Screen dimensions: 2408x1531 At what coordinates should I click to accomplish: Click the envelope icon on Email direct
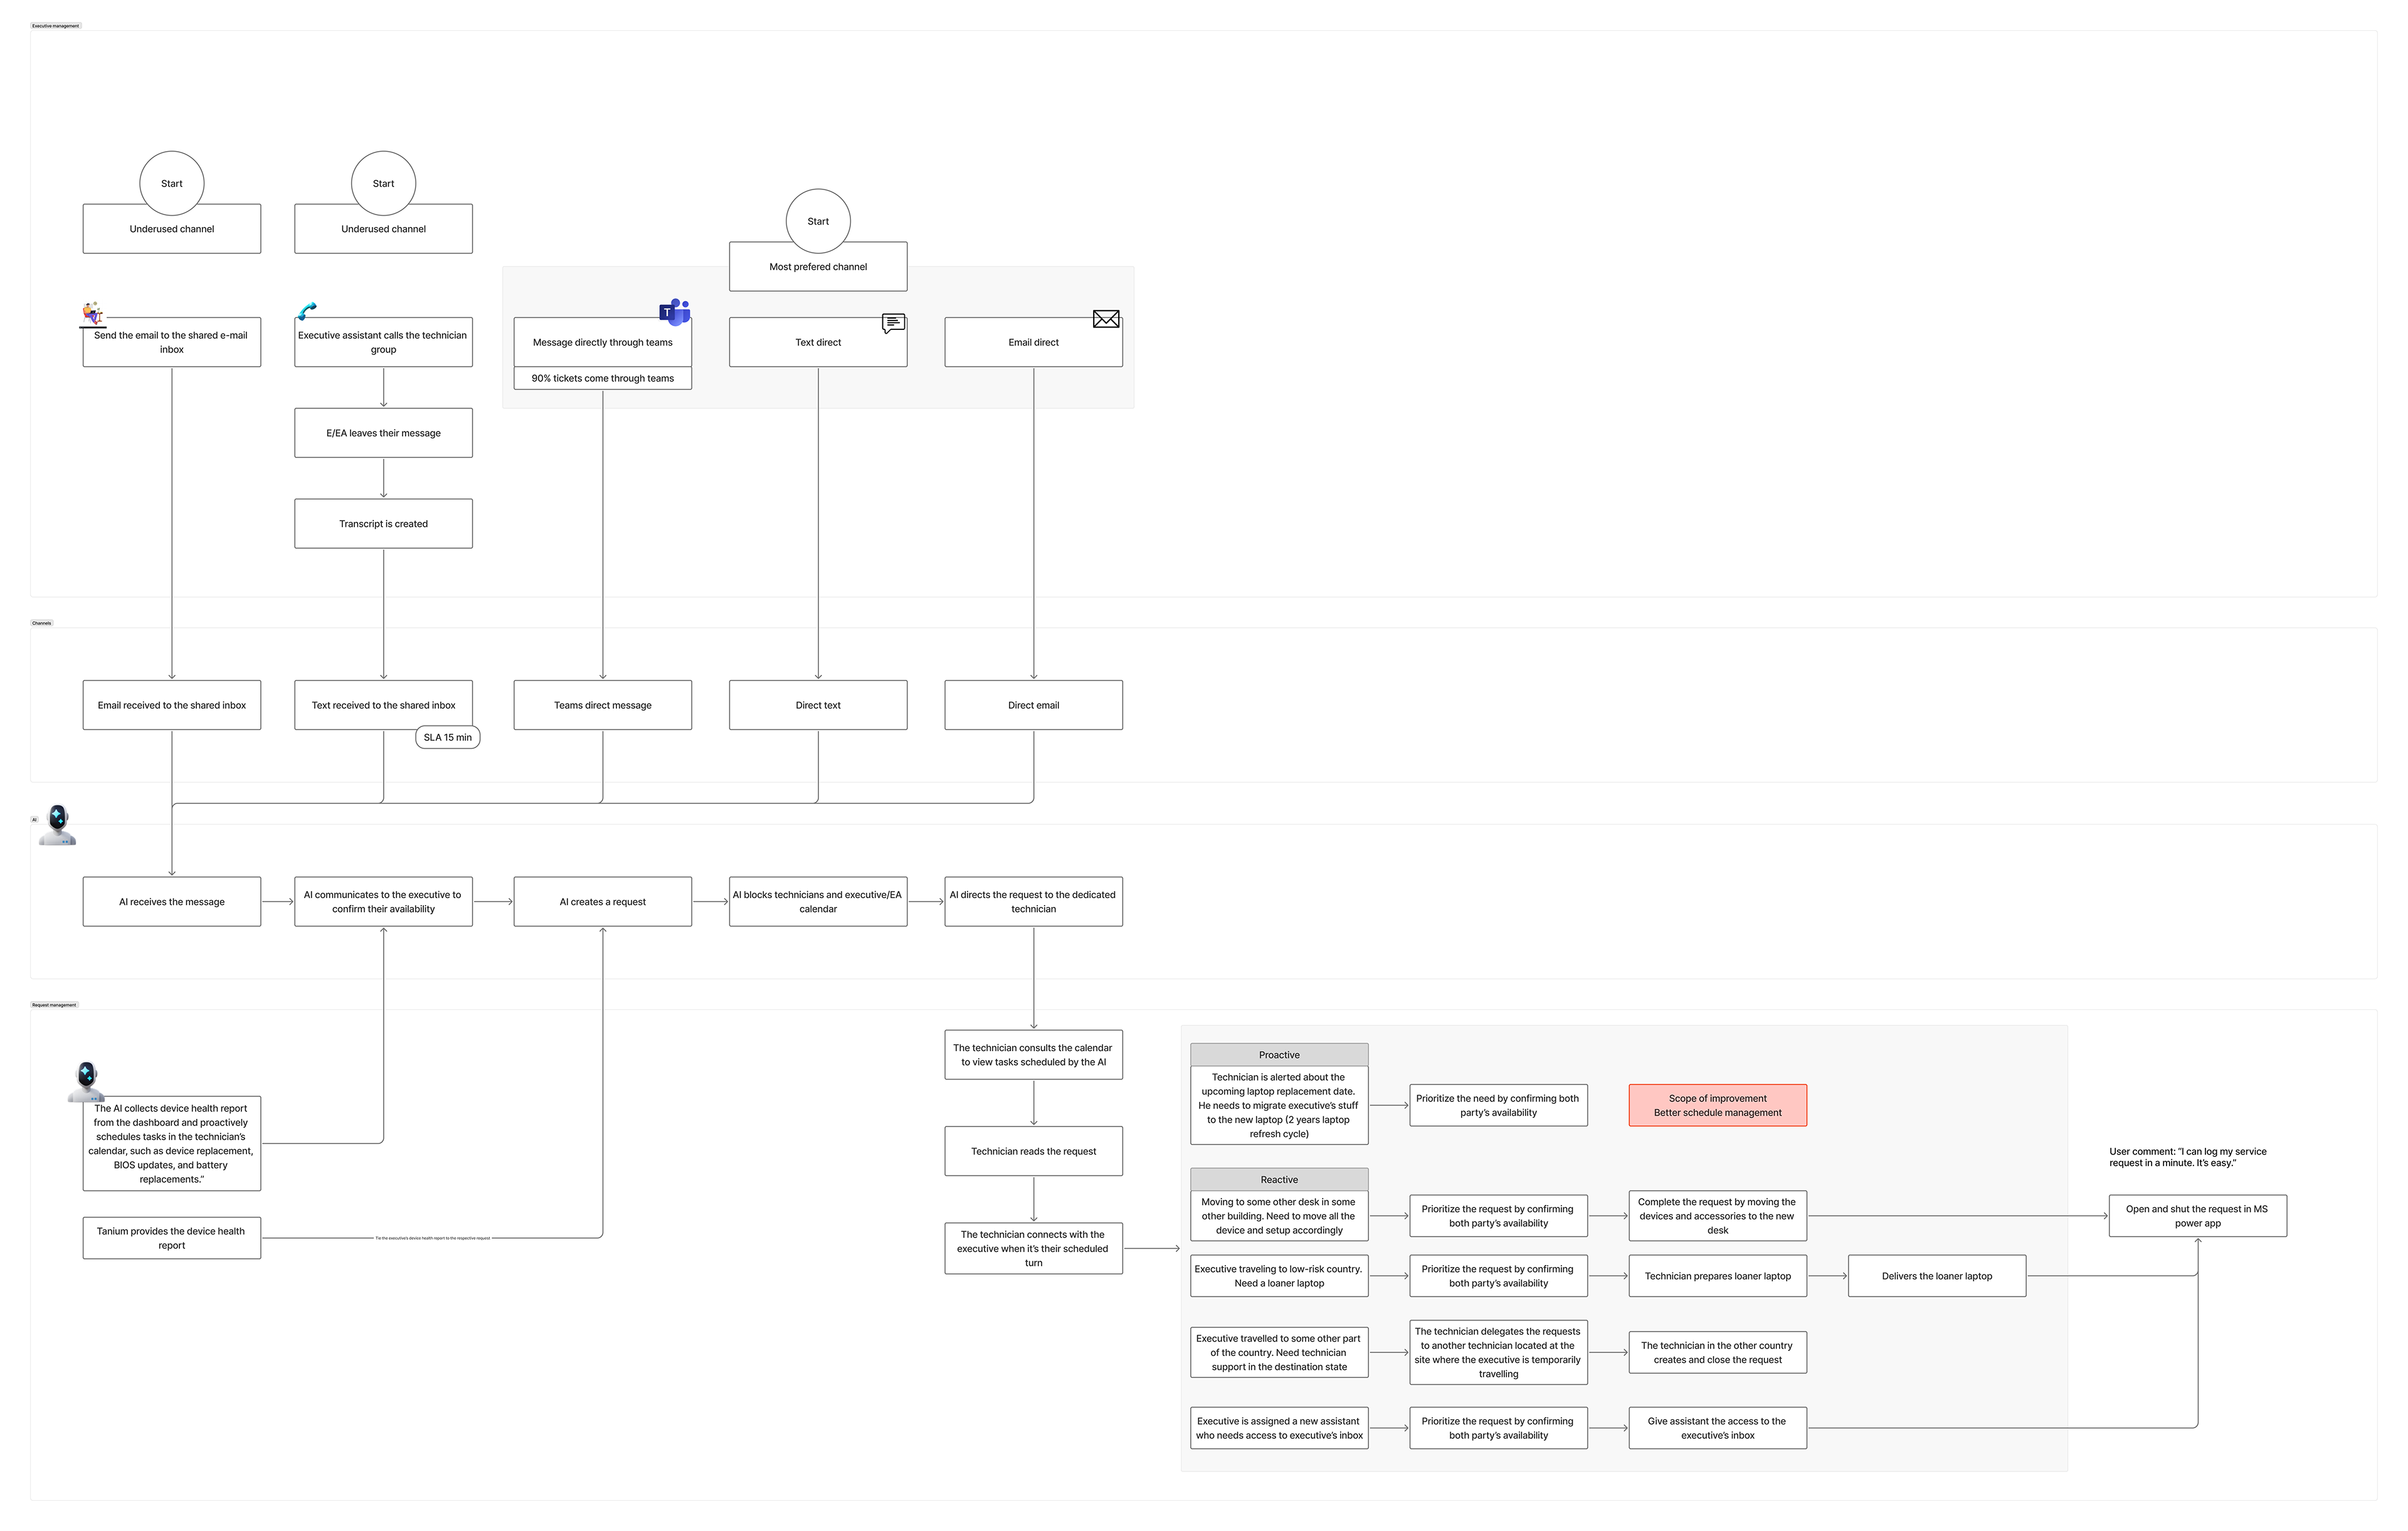pos(1106,319)
